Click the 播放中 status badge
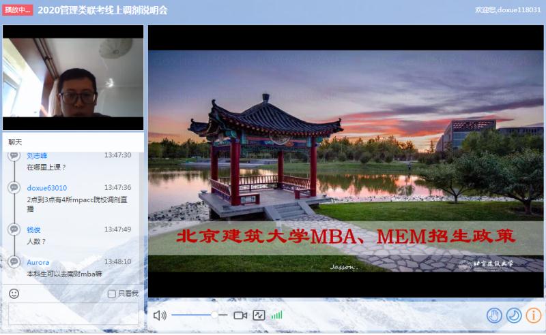Screen dimensions: 546x335 tap(17, 10)
